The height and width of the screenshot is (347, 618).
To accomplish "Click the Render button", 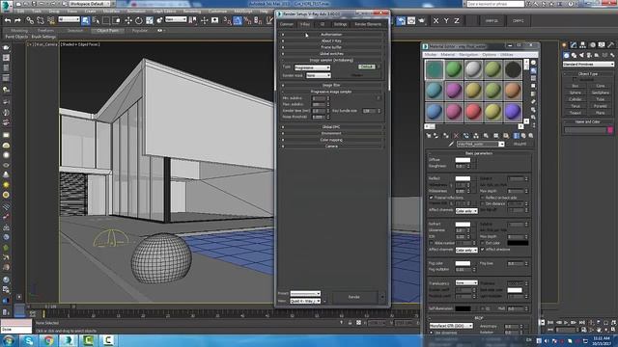I will coord(354,297).
